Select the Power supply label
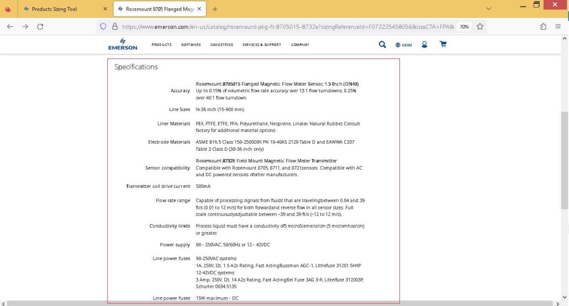 pyautogui.click(x=175, y=245)
